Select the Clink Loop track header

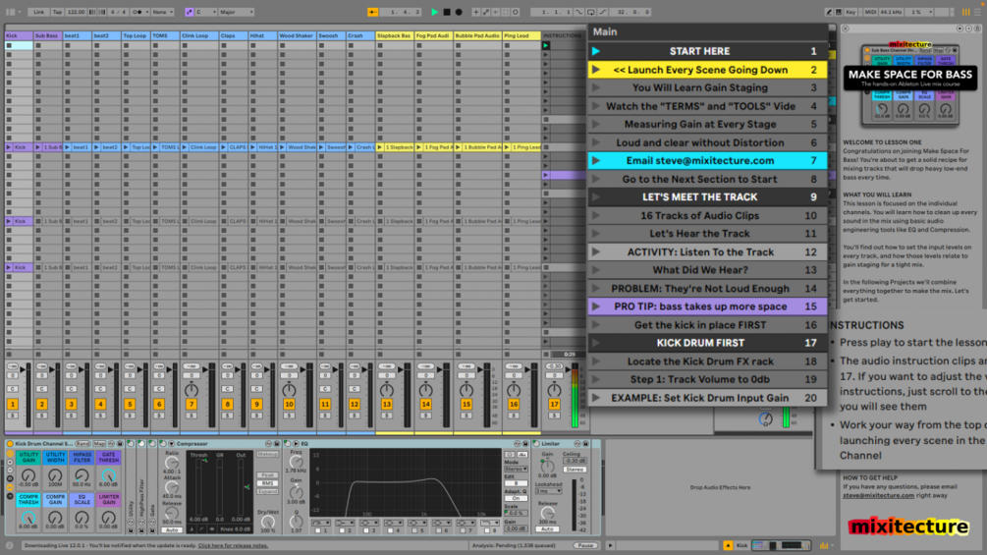[x=199, y=36]
